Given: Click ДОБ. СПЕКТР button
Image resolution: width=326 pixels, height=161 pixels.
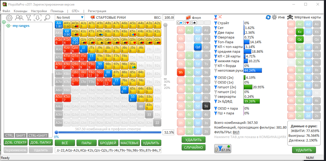Looking at the screenshot, I should [x=16, y=143].
